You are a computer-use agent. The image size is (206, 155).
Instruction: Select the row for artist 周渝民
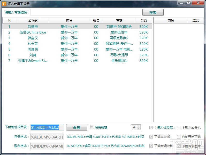(x=77, y=49)
